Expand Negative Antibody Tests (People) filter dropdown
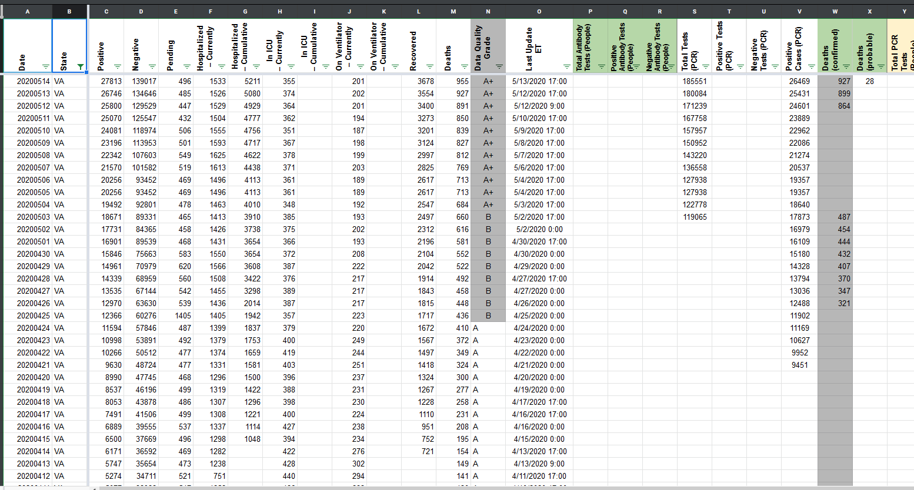Image resolution: width=914 pixels, height=490 pixels. [671, 66]
